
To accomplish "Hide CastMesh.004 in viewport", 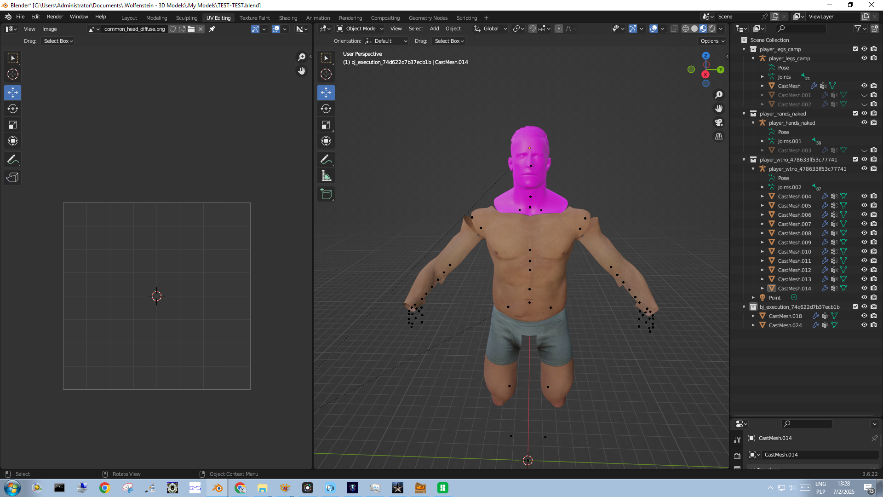I will tap(864, 196).
